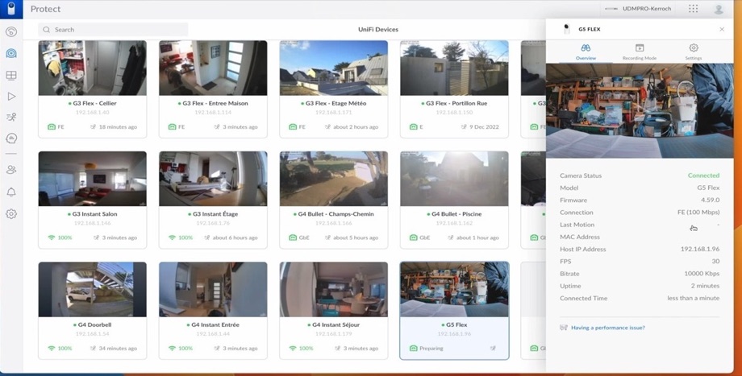Click the motion icon beside about 2 hours ago
Screen dimensions: 742x376
tap(328, 126)
